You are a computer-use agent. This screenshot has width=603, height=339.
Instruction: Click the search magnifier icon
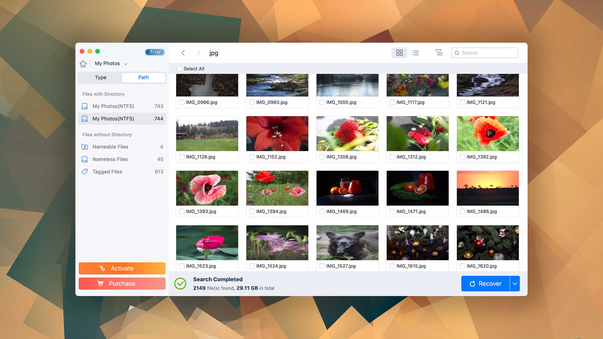(x=457, y=53)
